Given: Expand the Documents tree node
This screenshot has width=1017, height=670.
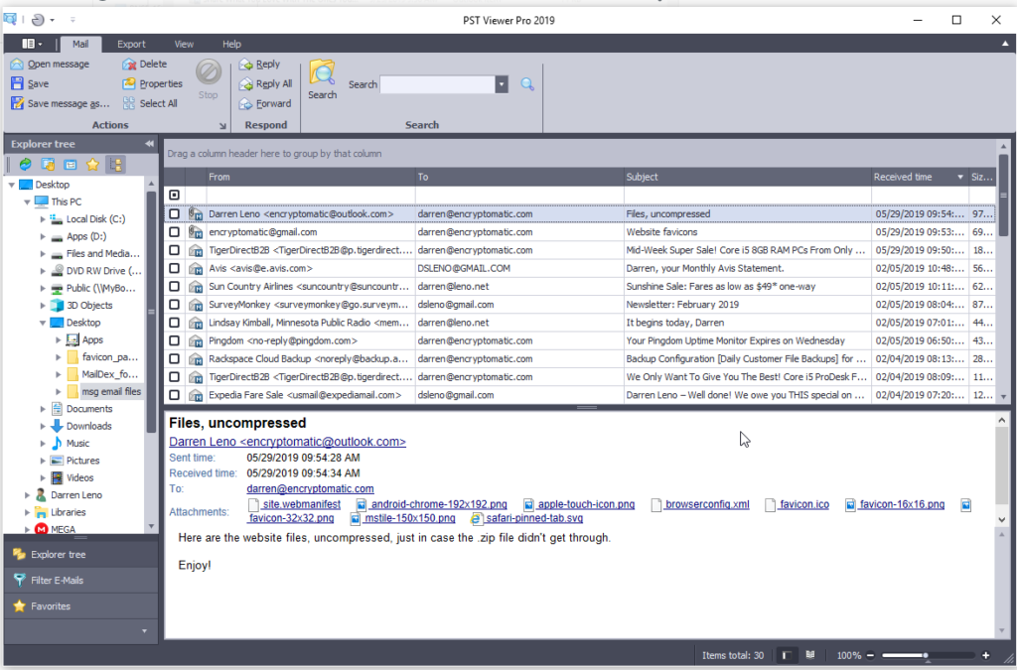Looking at the screenshot, I should (x=43, y=409).
